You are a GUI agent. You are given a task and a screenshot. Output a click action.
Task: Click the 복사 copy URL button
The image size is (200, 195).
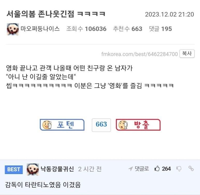[x=187, y=54]
